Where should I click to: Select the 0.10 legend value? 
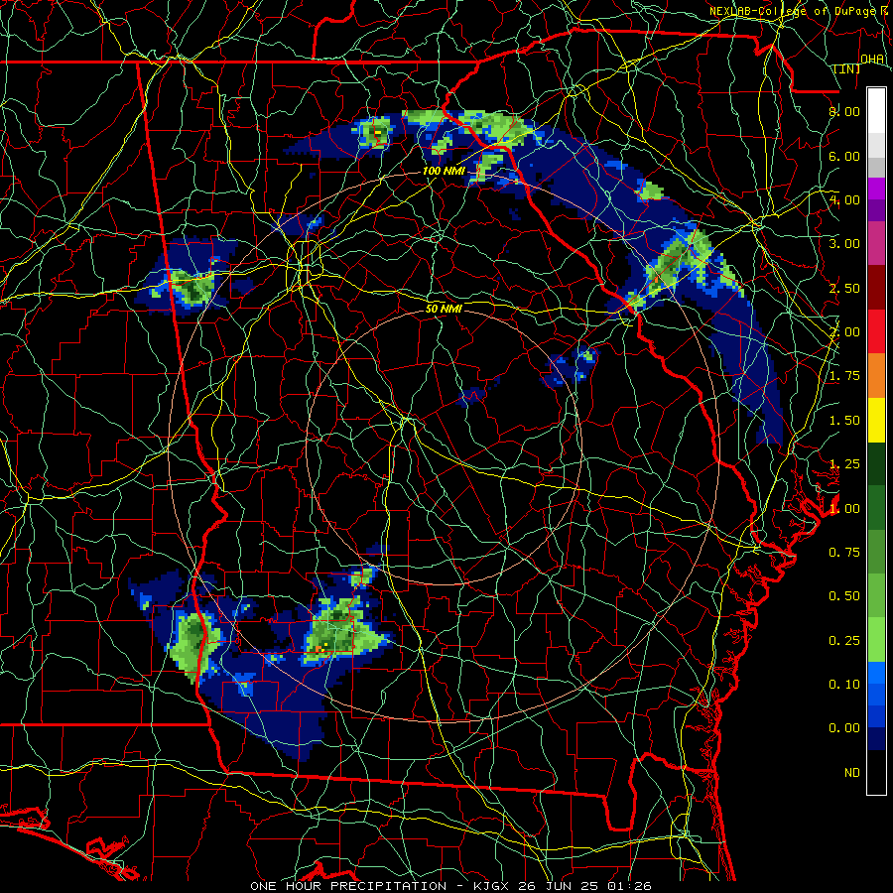(844, 685)
